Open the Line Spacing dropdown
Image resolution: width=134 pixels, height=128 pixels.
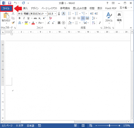(x=94, y=18)
